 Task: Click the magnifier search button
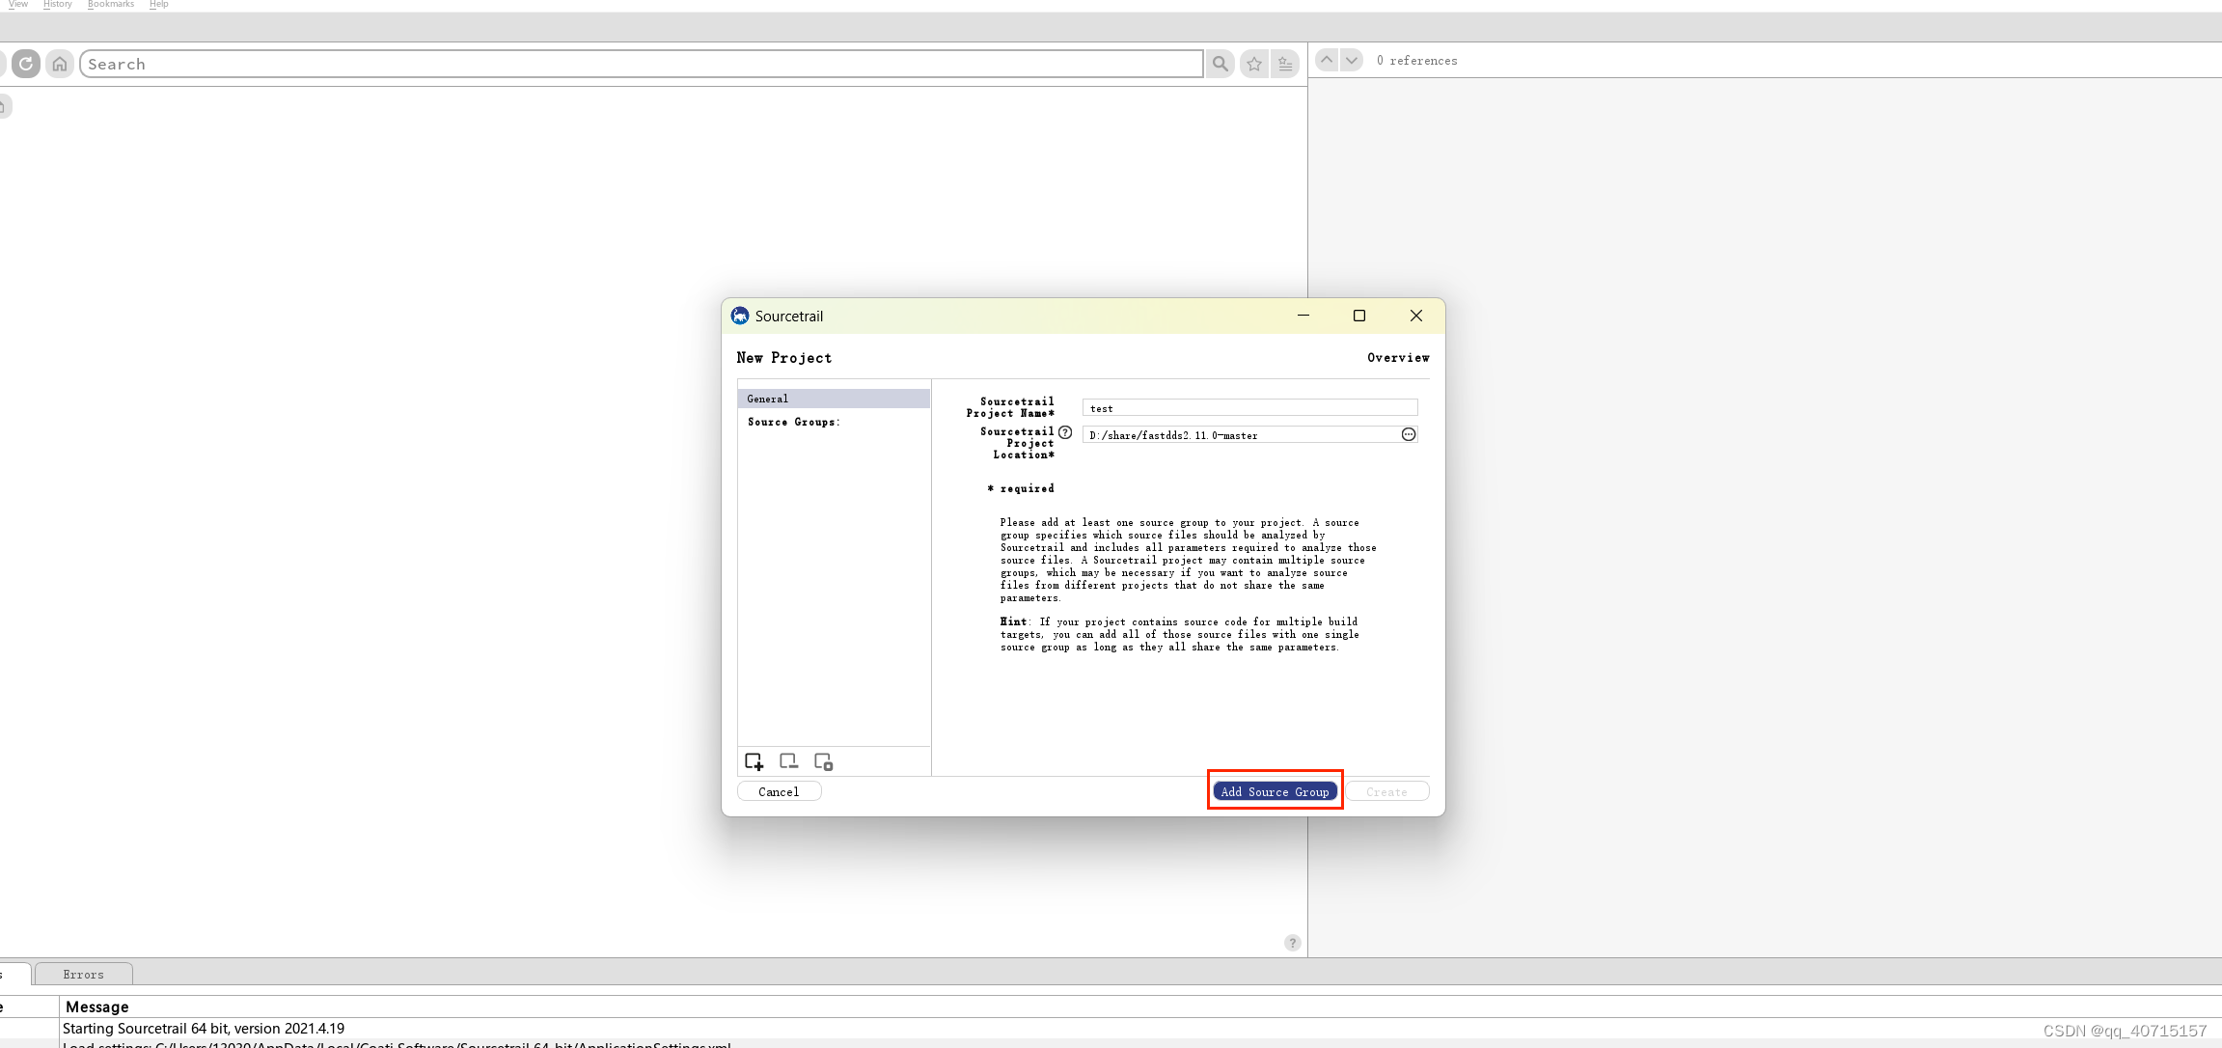coord(1221,64)
